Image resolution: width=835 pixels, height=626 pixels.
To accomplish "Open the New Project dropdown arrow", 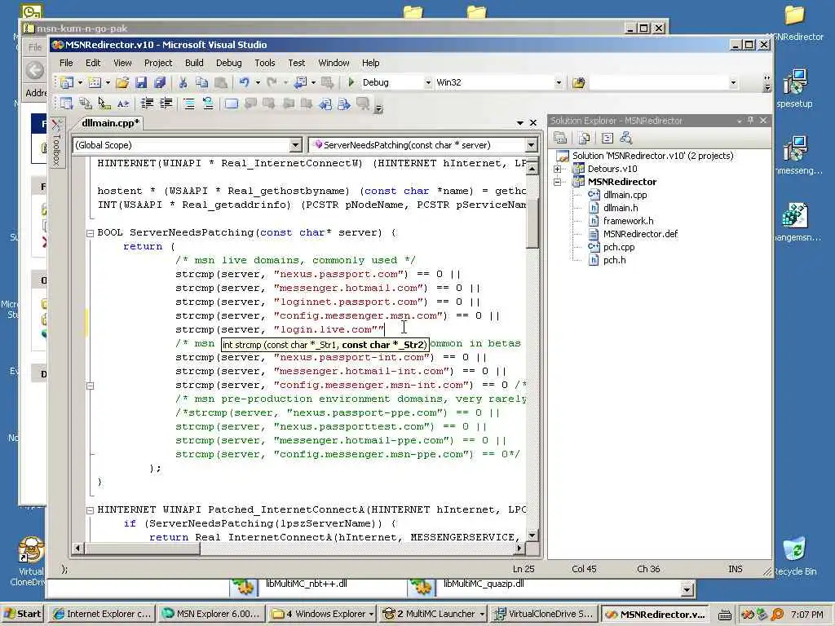I will (x=80, y=82).
